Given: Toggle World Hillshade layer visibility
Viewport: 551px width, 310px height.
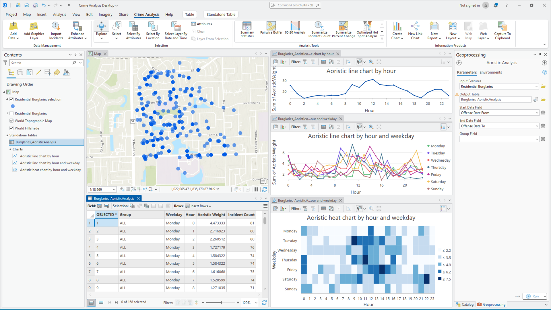Looking at the screenshot, I should click(11, 128).
